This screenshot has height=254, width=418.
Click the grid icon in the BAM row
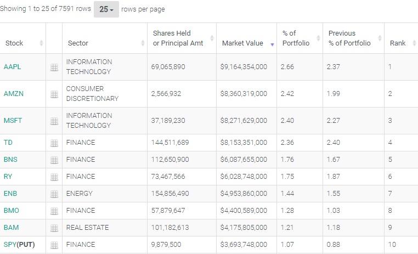point(54,228)
